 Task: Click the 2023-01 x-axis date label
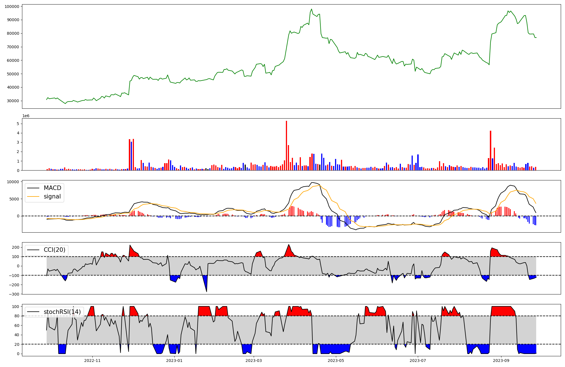point(174,361)
